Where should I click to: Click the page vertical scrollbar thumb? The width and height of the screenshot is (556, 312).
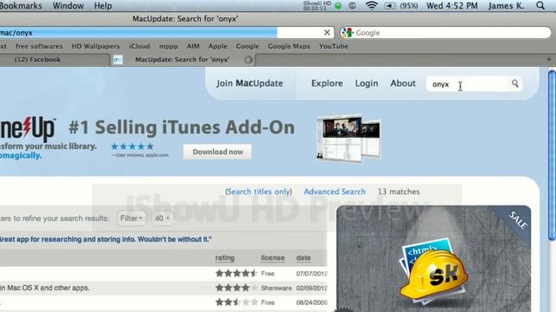[x=552, y=156]
